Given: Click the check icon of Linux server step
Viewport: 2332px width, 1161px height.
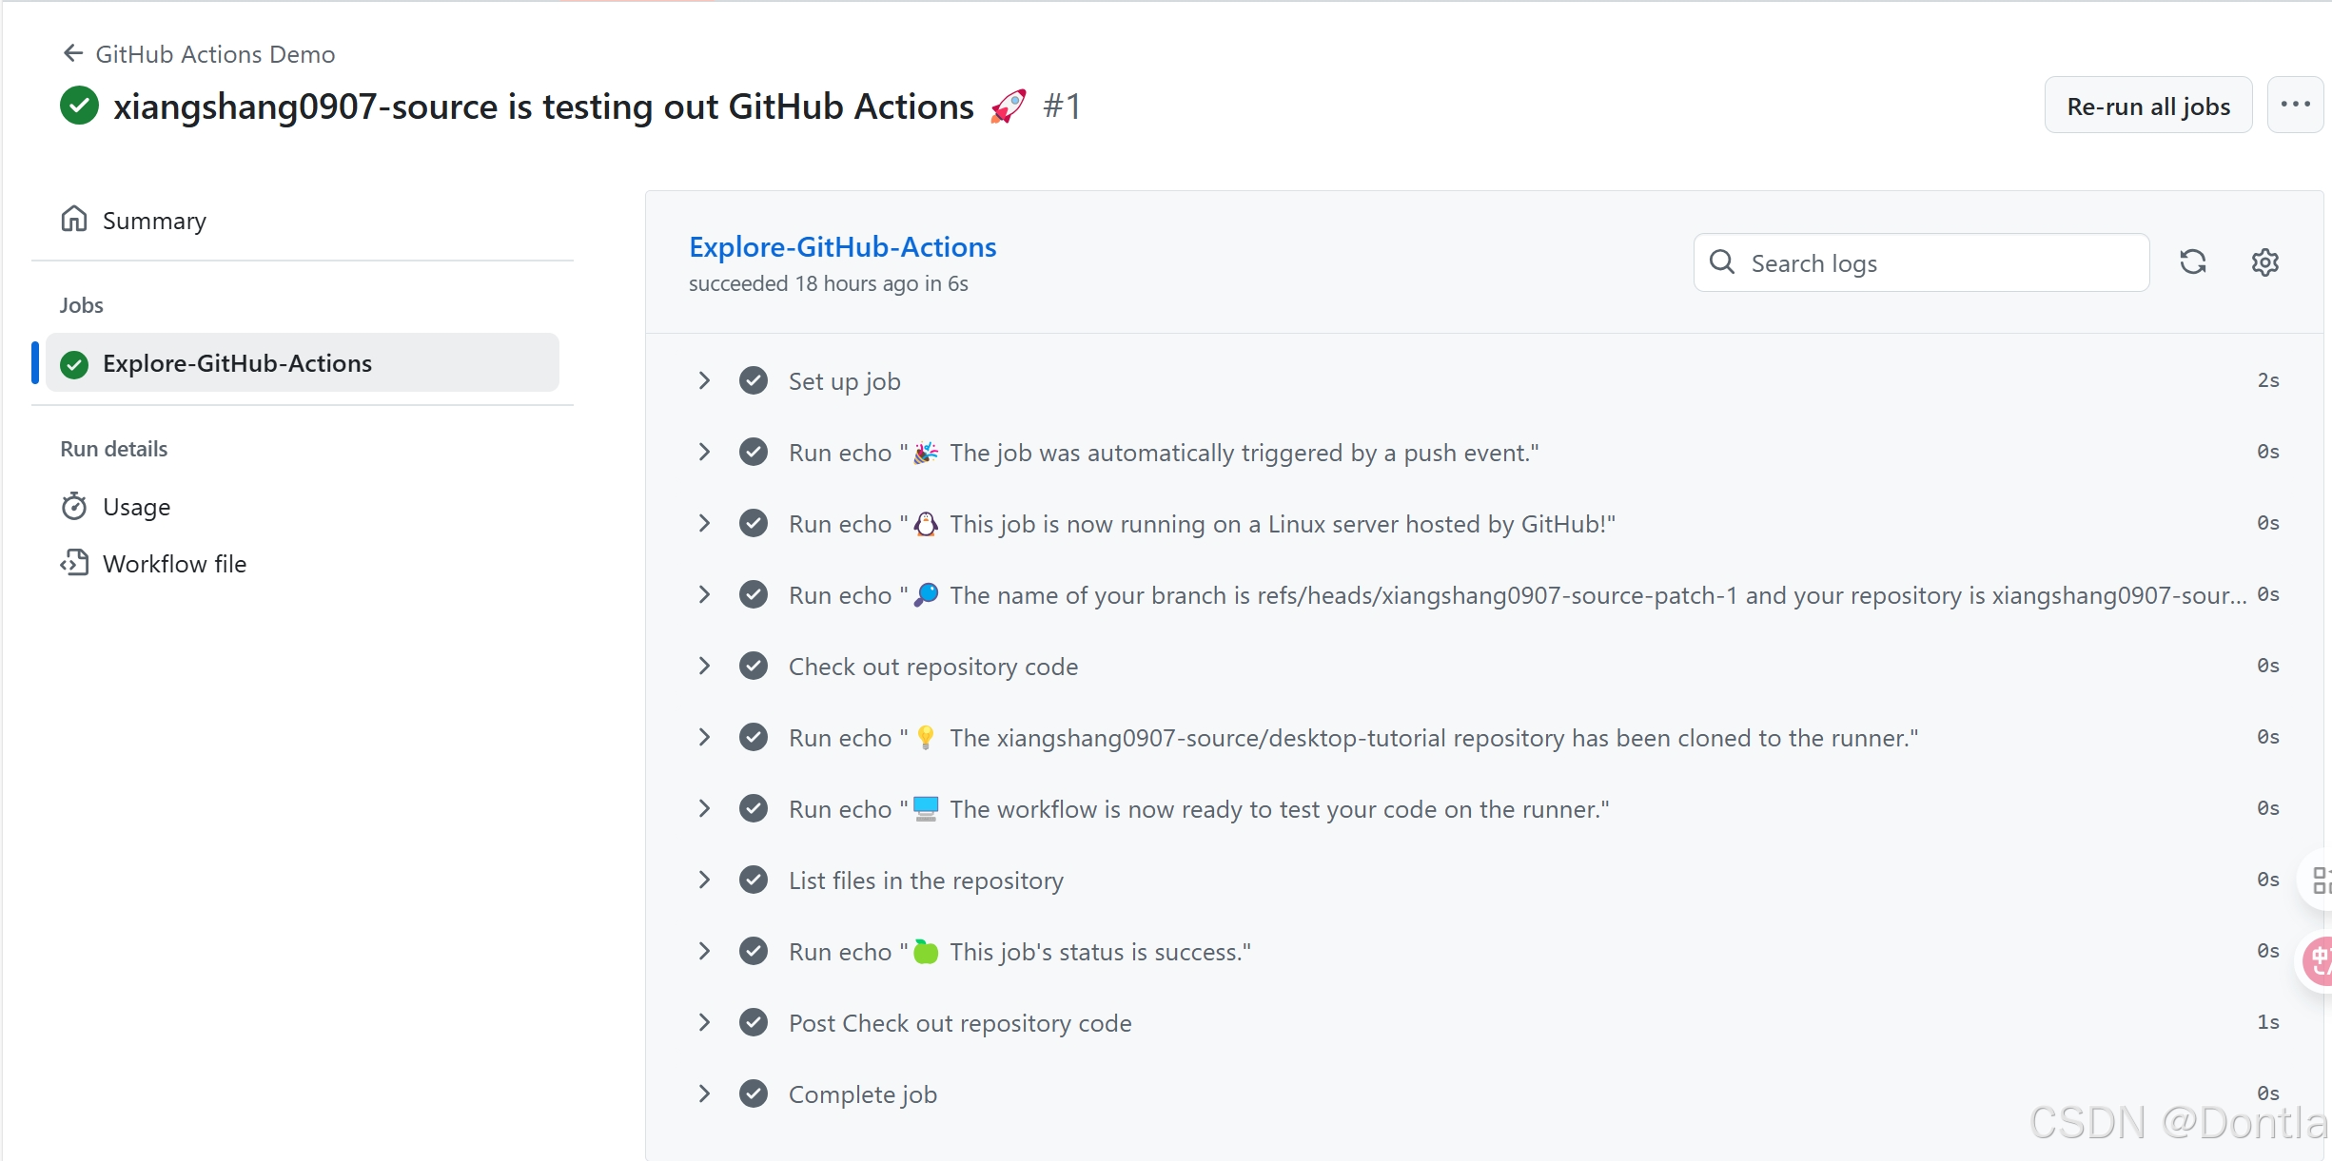Looking at the screenshot, I should click(754, 523).
